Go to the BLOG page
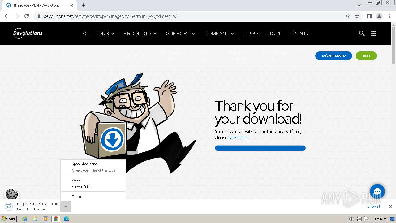Viewport: 396px width, 223px height. click(251, 33)
